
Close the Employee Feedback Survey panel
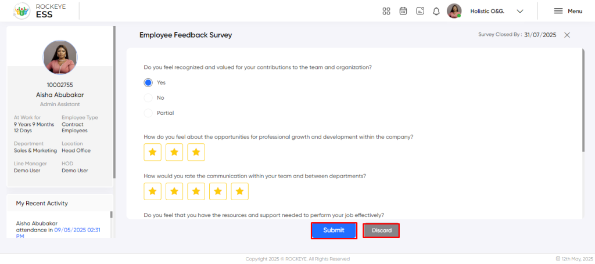pos(567,35)
